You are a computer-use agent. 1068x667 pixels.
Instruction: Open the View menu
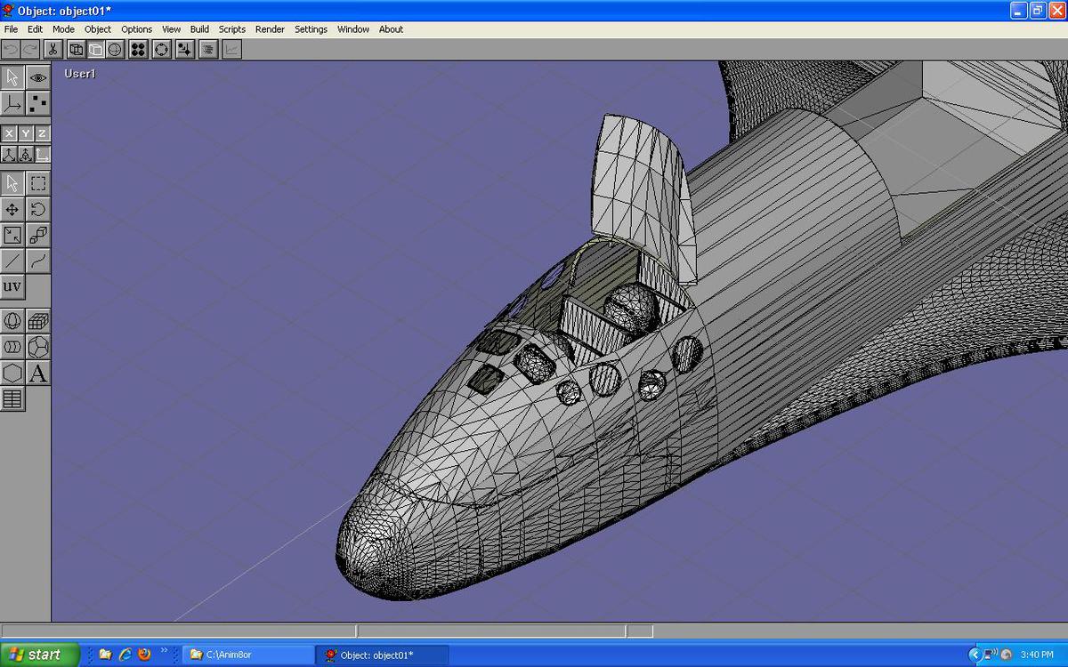click(x=171, y=29)
